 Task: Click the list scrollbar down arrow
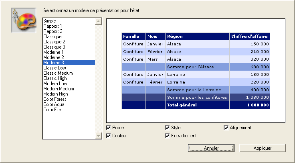98,136
